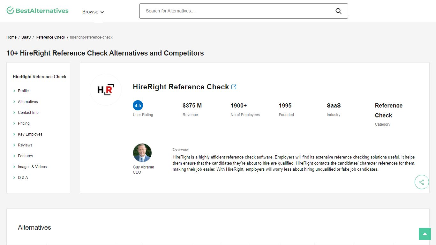Go to Home breadcrumb
Screen dimensions: 436x245
[x=11, y=37]
